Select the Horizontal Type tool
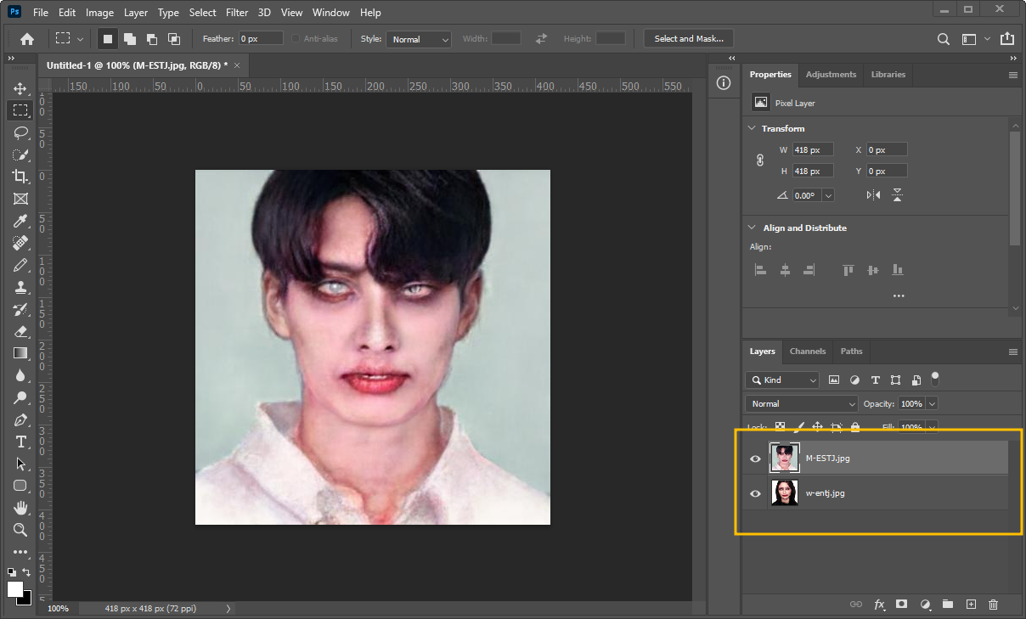 pos(20,442)
